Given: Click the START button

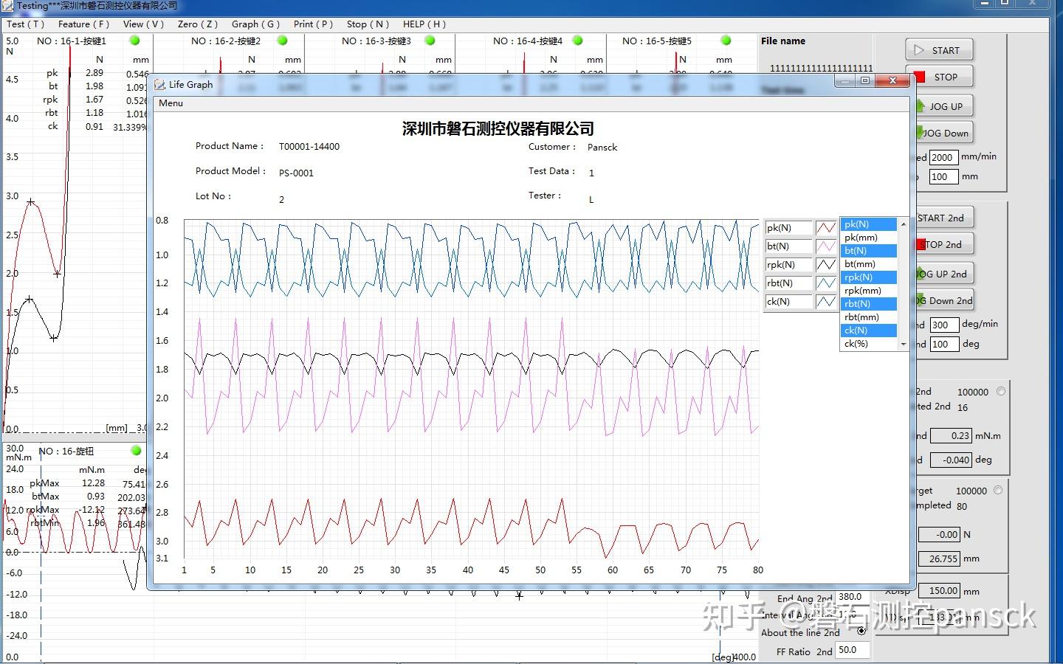Looking at the screenshot, I should (939, 50).
